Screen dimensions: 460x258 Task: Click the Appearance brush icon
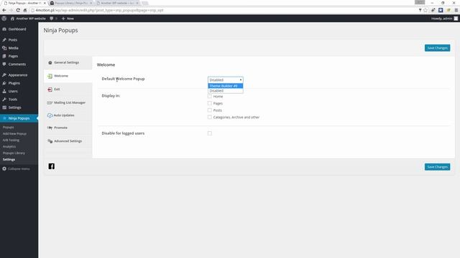point(4,75)
